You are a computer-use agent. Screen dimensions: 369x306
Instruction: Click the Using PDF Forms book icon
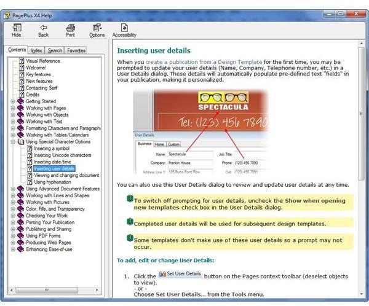[21, 236]
